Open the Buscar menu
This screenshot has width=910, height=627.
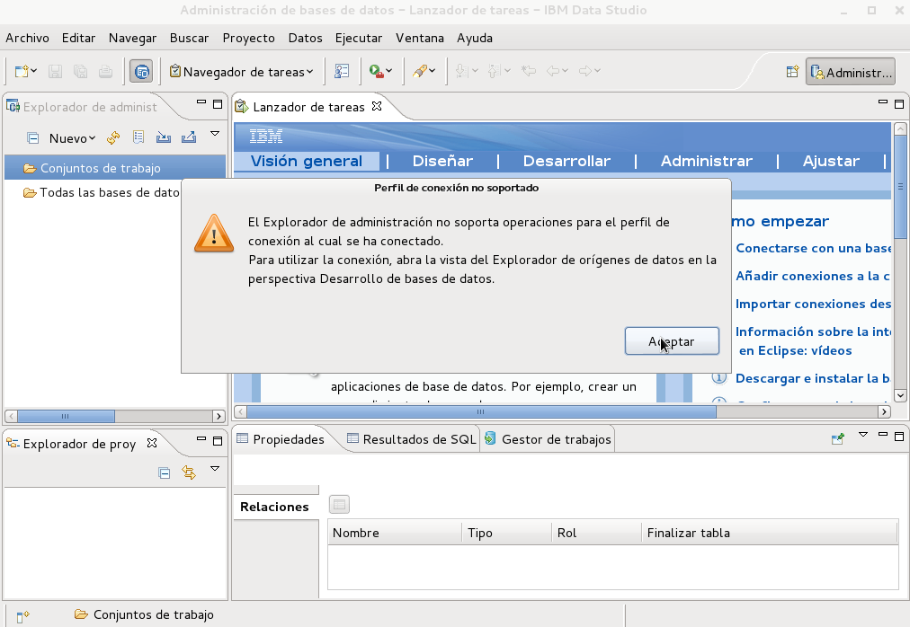point(189,39)
